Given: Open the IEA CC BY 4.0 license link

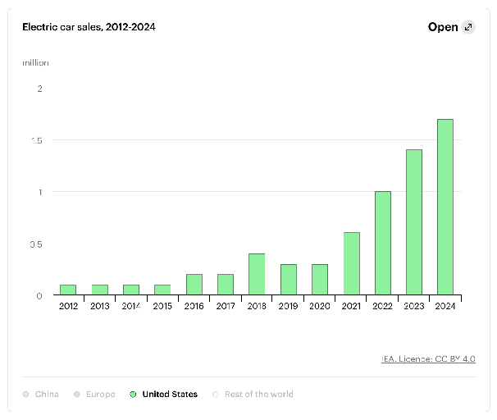Looking at the screenshot, I should [x=428, y=358].
